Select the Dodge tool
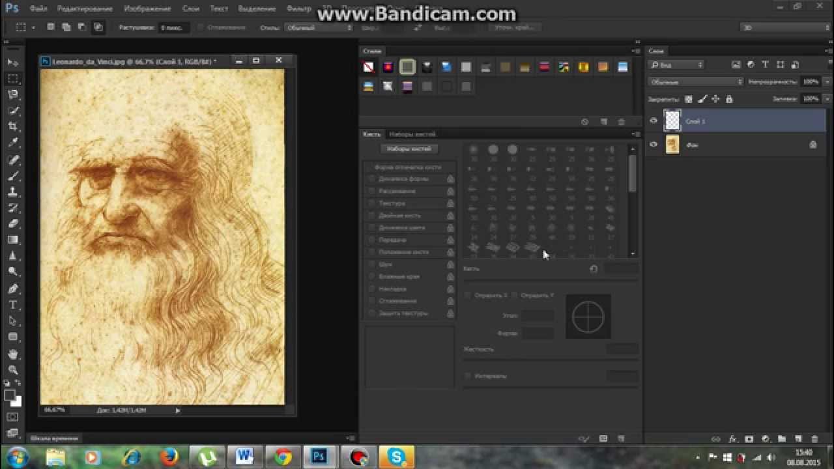The width and height of the screenshot is (834, 469). [13, 272]
